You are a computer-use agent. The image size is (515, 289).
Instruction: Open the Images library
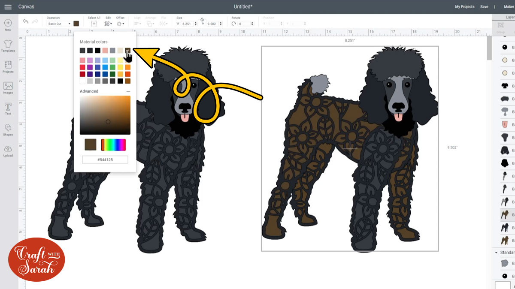point(8,86)
